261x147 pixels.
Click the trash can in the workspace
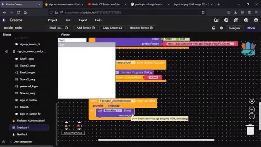coord(250,129)
